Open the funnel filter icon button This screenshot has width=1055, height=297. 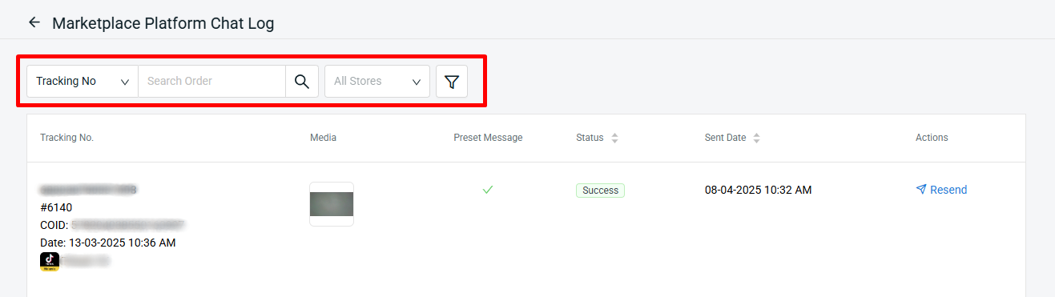(x=452, y=81)
